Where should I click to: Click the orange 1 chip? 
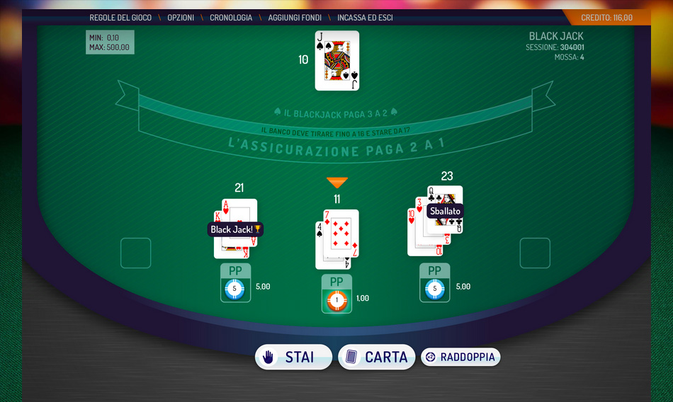(337, 300)
